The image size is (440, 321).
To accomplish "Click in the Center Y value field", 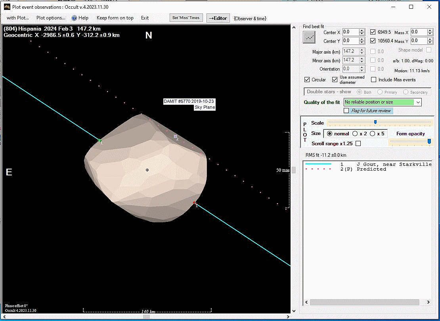I will 350,41.
